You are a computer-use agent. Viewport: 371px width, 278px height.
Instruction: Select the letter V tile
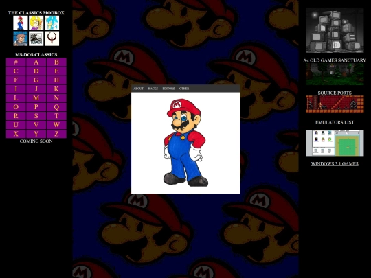36,125
